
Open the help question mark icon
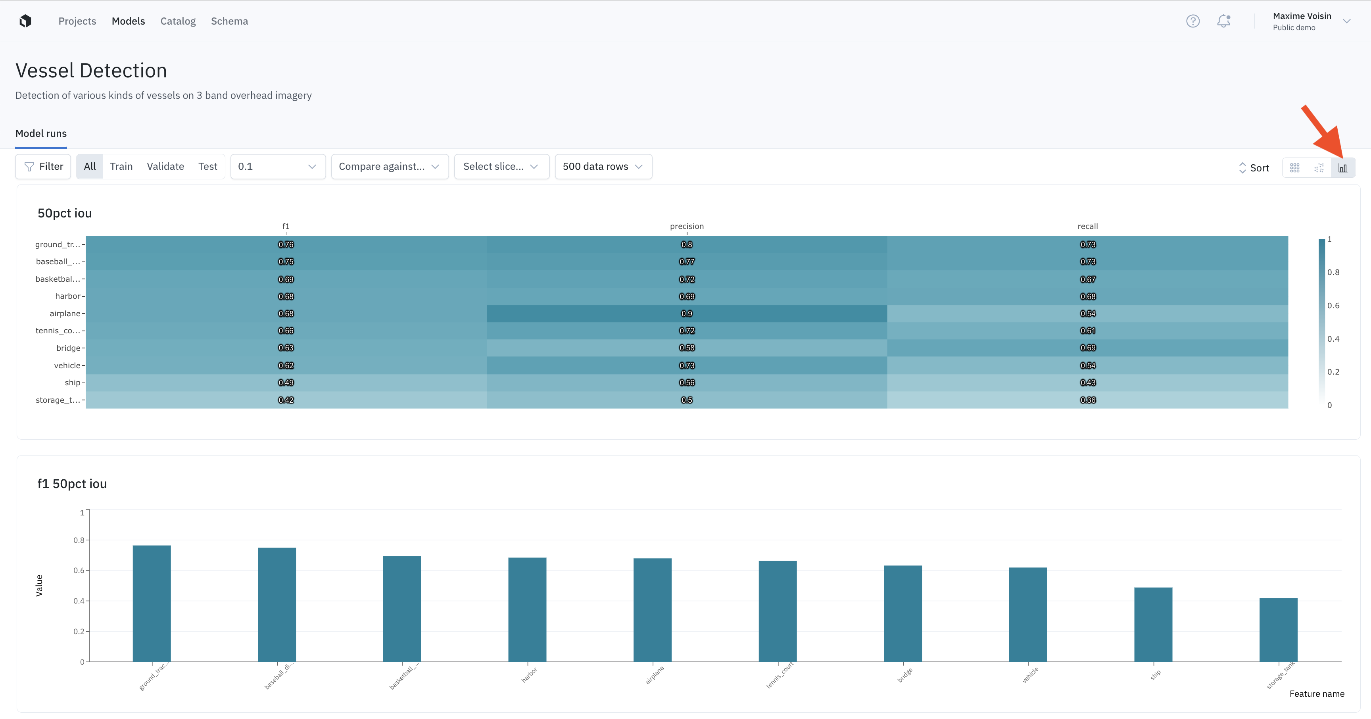pyautogui.click(x=1193, y=21)
